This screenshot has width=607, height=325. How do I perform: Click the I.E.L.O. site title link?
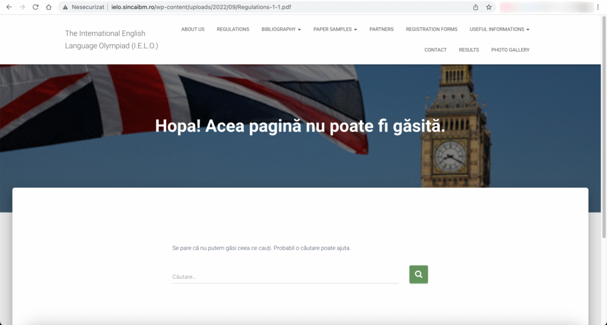click(111, 39)
